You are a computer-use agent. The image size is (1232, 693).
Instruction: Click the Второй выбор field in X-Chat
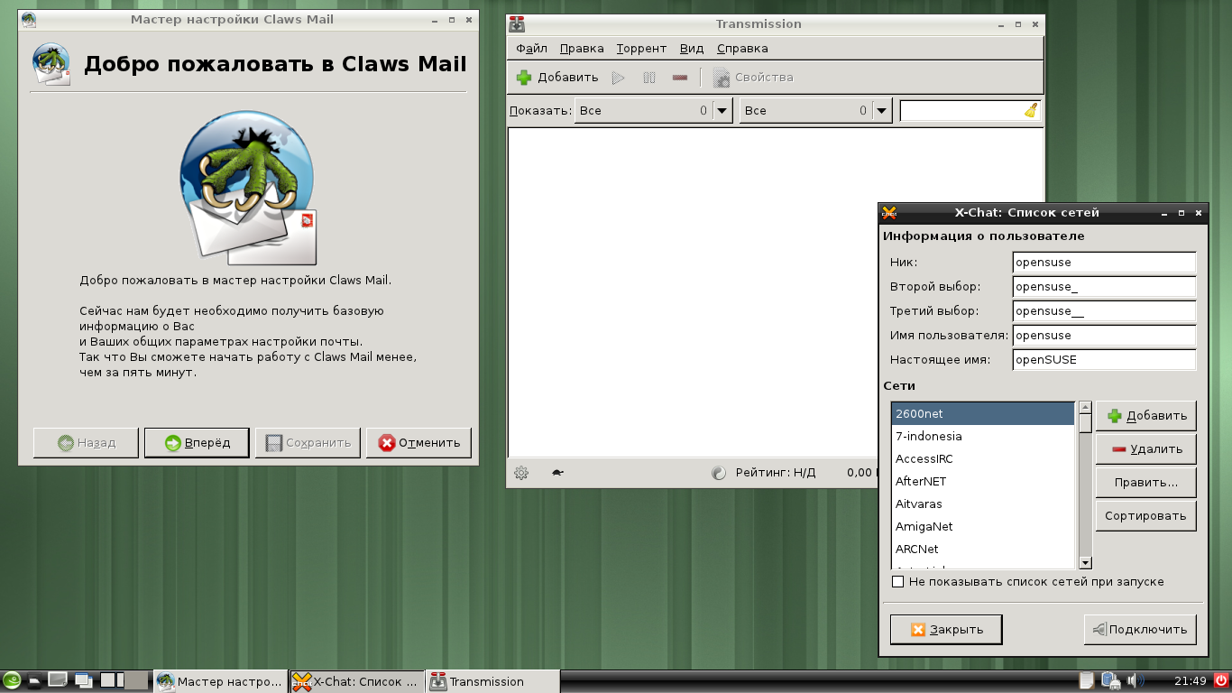tap(1104, 287)
